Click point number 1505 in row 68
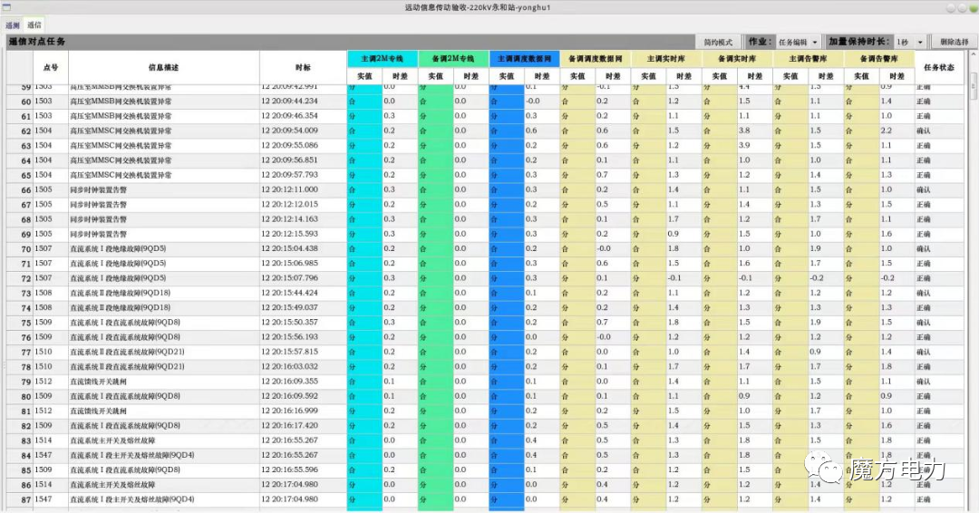This screenshot has height=513, width=979. click(x=44, y=219)
